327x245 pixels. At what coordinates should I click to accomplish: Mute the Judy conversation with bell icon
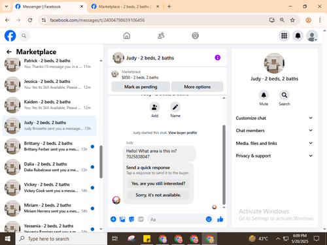tap(264, 95)
